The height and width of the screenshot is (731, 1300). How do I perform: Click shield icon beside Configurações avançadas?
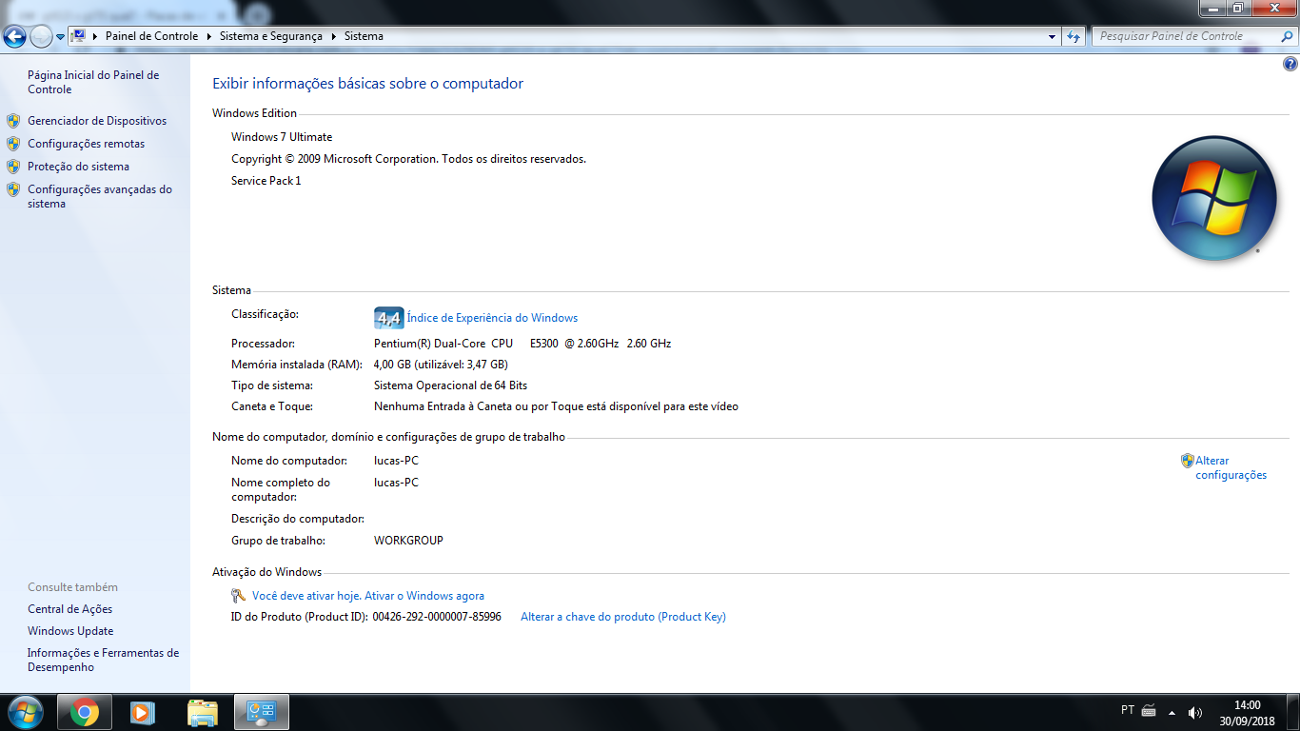click(13, 189)
